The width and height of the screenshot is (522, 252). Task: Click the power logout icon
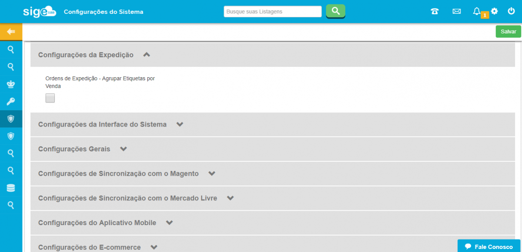coord(511,11)
